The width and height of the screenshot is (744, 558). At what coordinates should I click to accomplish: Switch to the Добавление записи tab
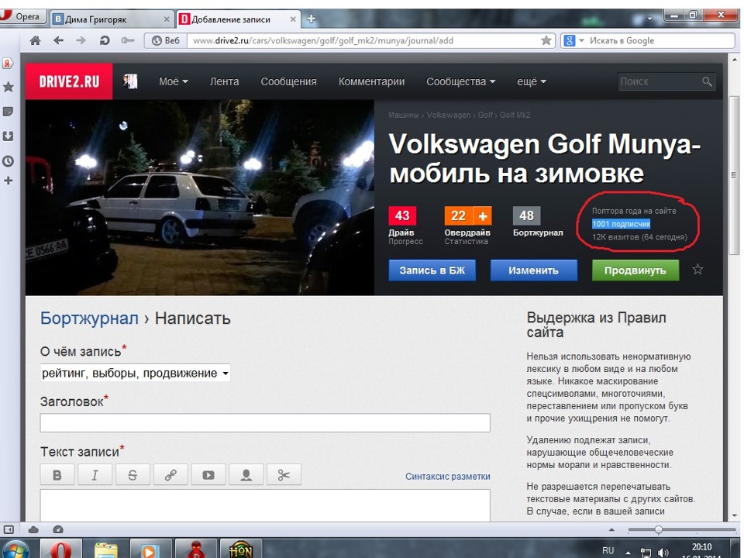(x=238, y=19)
